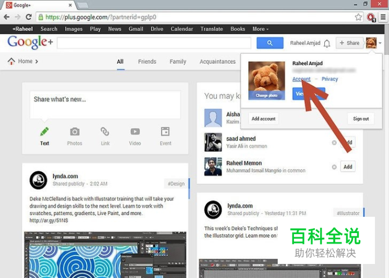
Task: Dismiss Raheel Memon suggestion with x icon
Action: (334, 167)
